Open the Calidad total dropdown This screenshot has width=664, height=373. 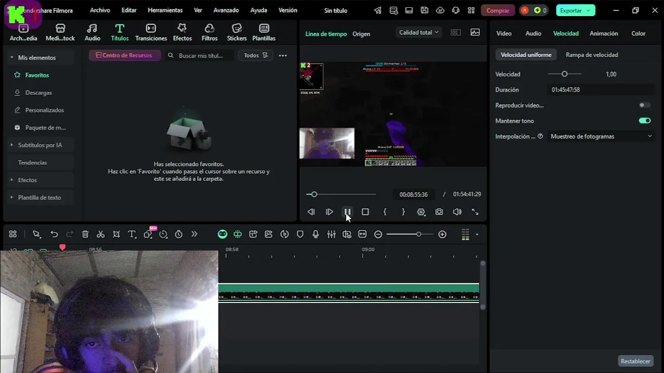click(x=419, y=32)
